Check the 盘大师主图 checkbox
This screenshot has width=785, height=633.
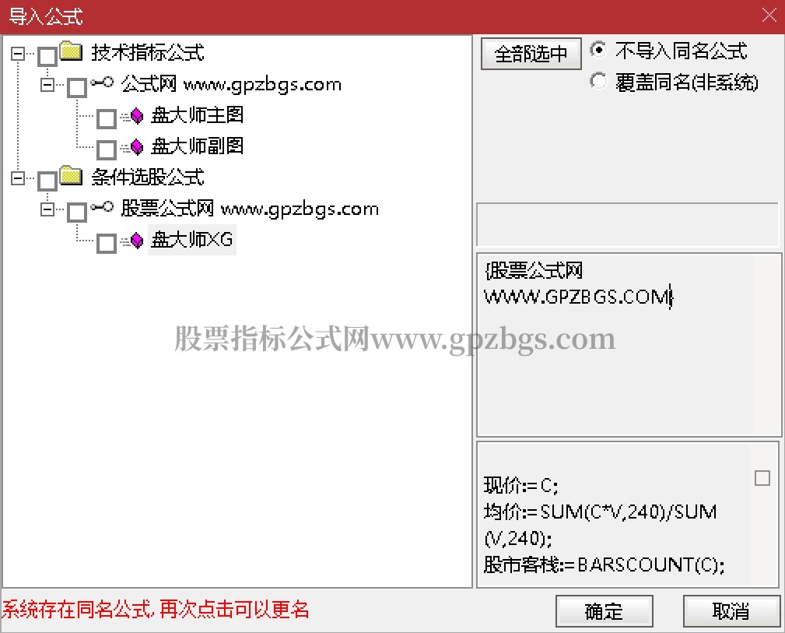click(x=107, y=115)
